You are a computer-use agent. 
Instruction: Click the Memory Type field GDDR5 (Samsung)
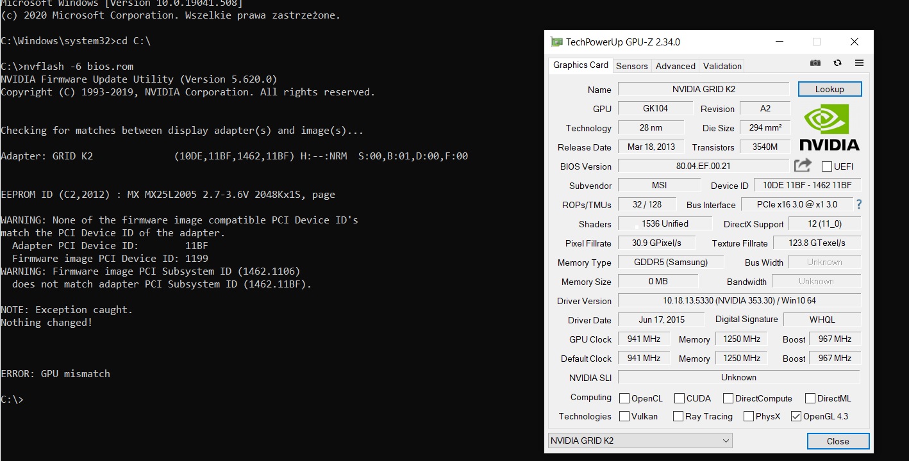coord(671,262)
